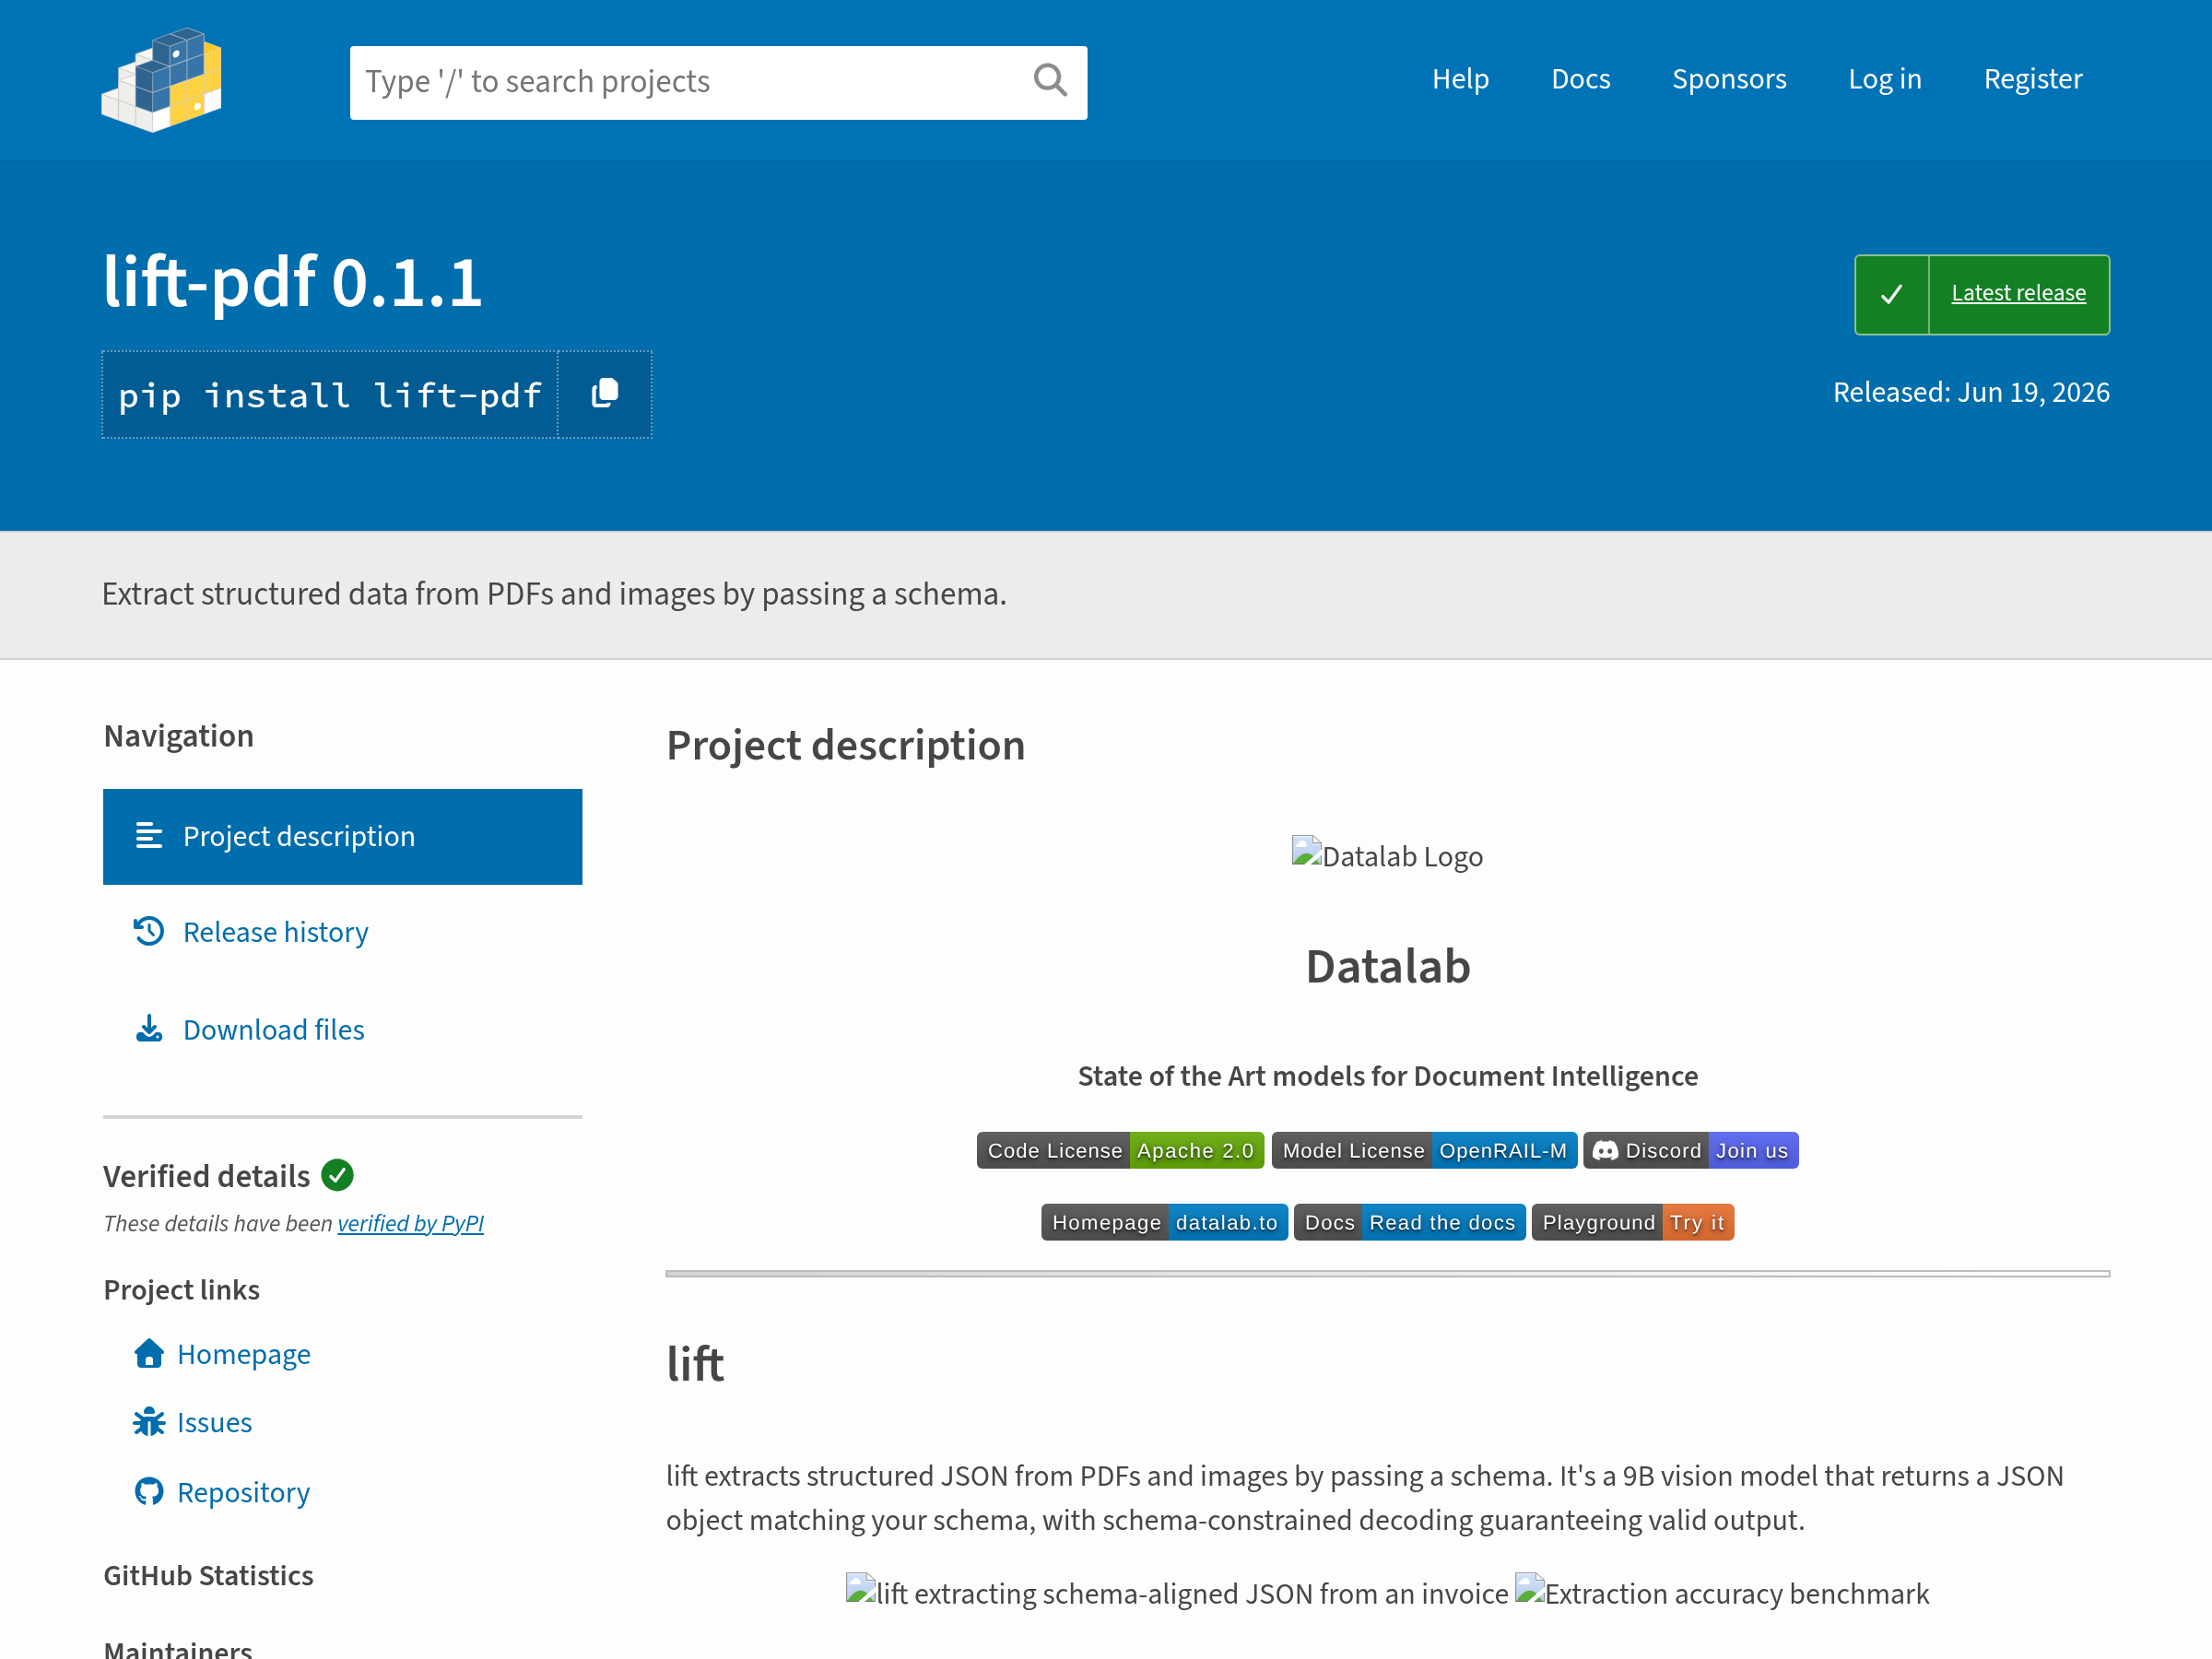Click the Model License OpenRAIL-M badge

click(x=1424, y=1150)
